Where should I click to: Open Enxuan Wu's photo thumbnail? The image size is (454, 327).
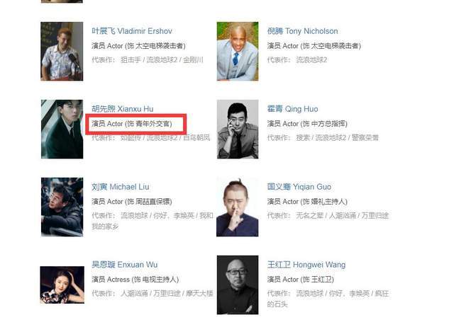[62, 285]
